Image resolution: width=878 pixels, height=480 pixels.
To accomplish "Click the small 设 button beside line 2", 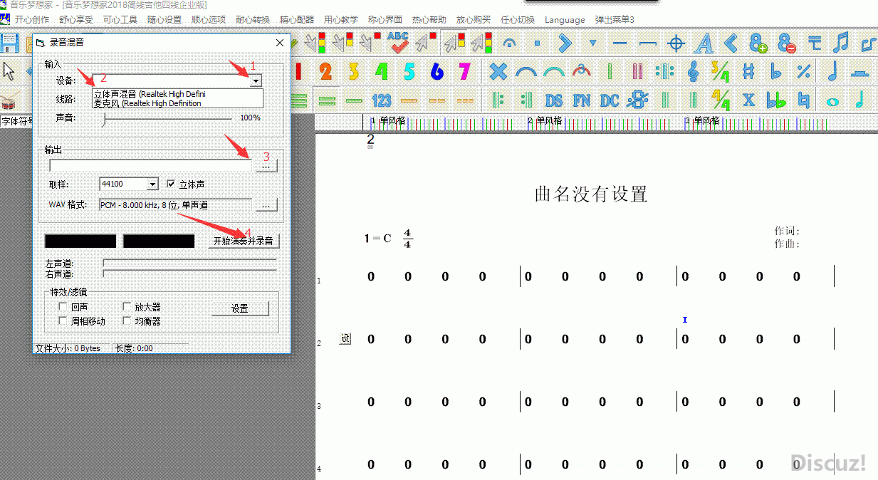I will click(x=345, y=339).
